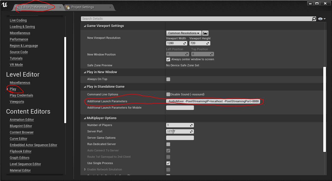The height and width of the screenshot is (181, 332).
Task: Click the left categories panel scrollbar
Action: pos(65,80)
